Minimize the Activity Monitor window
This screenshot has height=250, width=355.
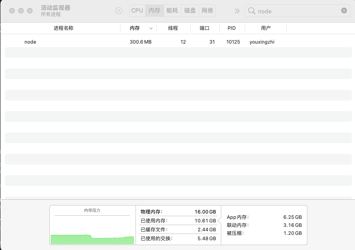pos(21,11)
